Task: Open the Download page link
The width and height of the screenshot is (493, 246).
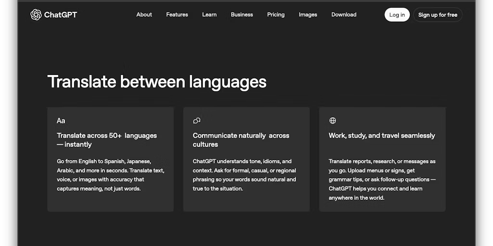Action: (x=344, y=15)
